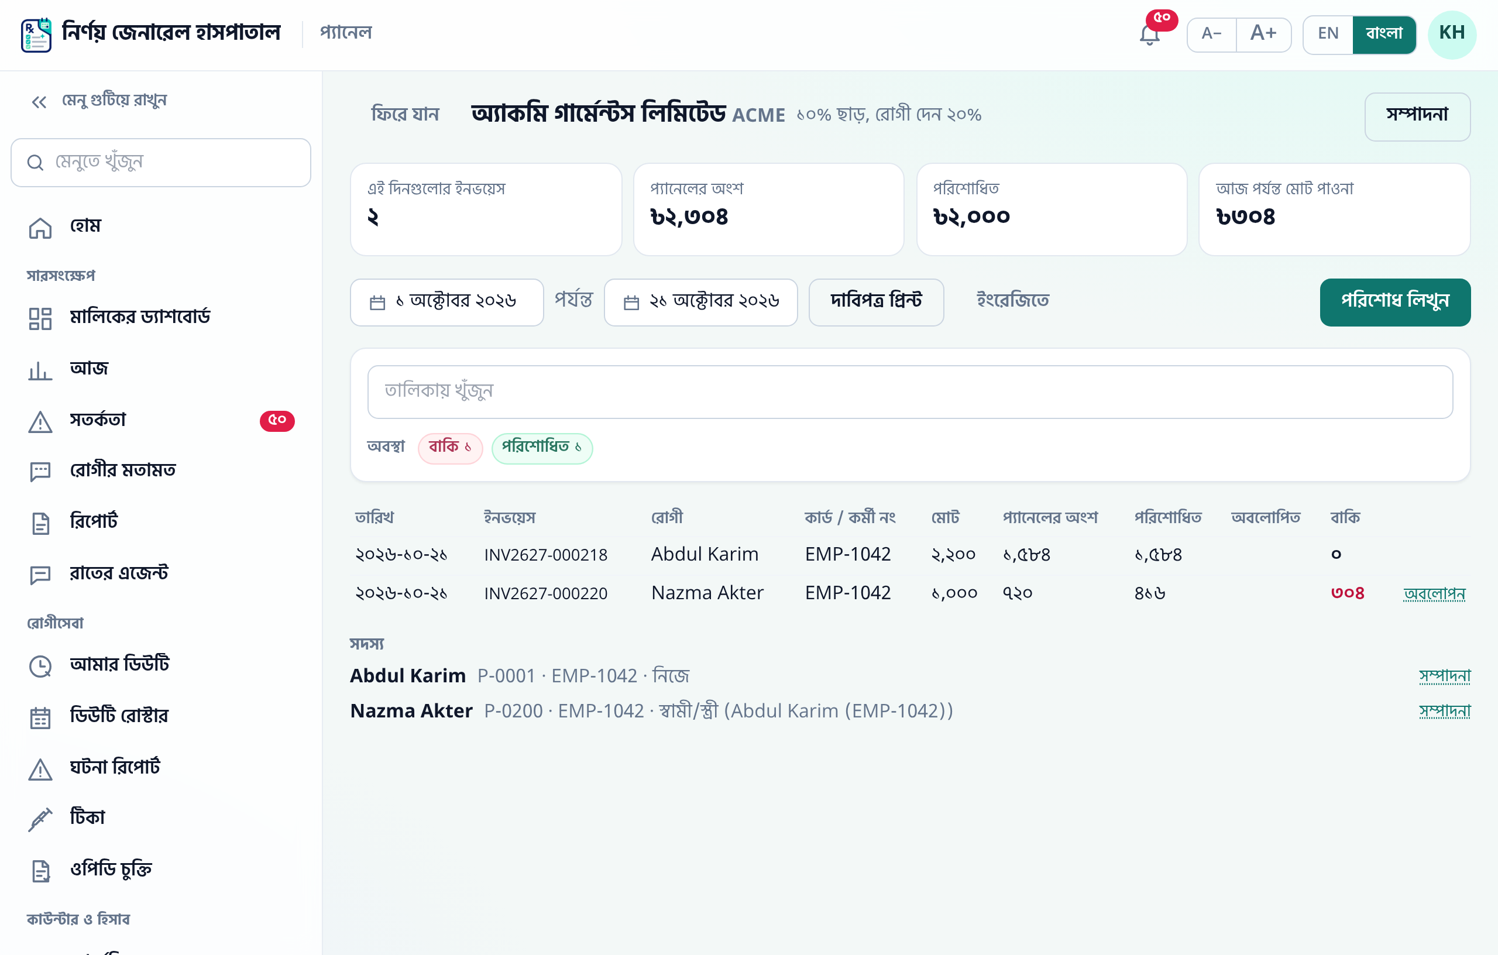The width and height of the screenshot is (1498, 955).
Task: Click the আজ পর্যন্ত মোট পাওনা summary card
Action: click(1334, 209)
